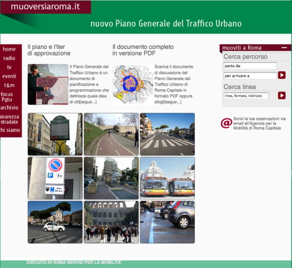The width and height of the screenshot is (292, 268).
Task: Click the 'per arrivare a' destination field
Action: (250, 76)
